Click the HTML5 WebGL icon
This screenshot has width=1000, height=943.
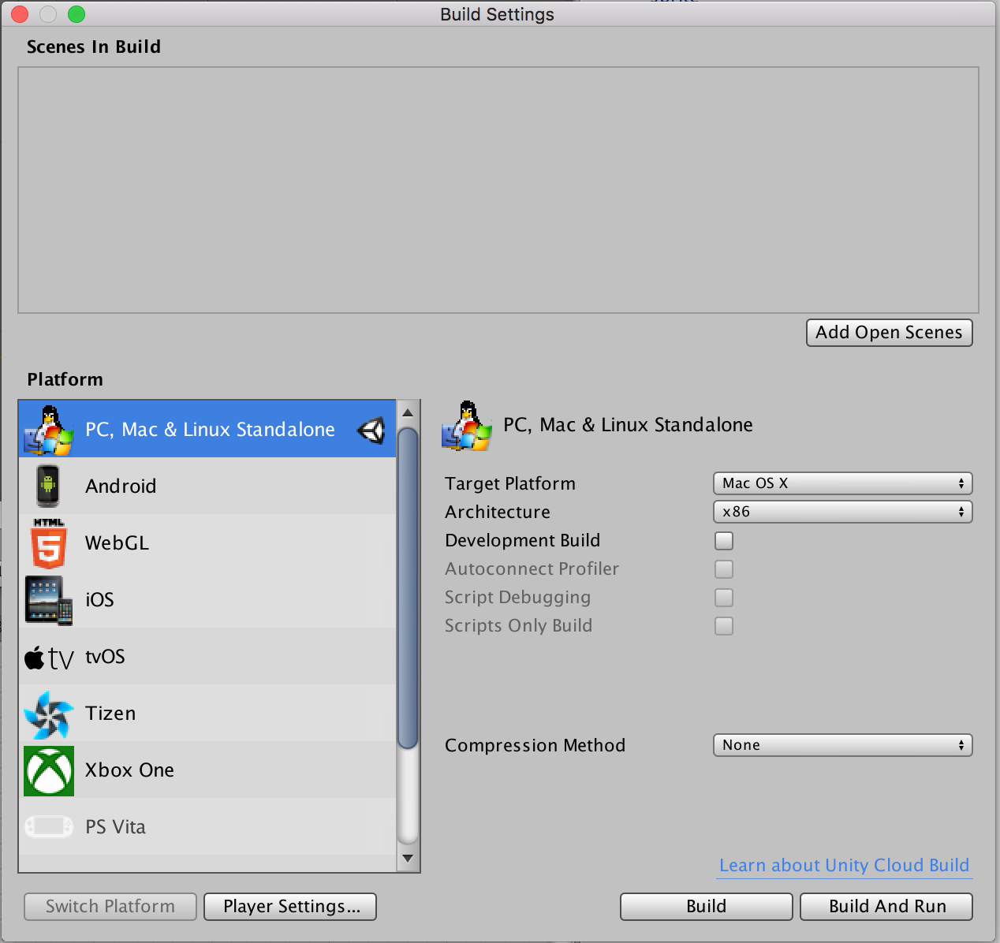pos(49,543)
